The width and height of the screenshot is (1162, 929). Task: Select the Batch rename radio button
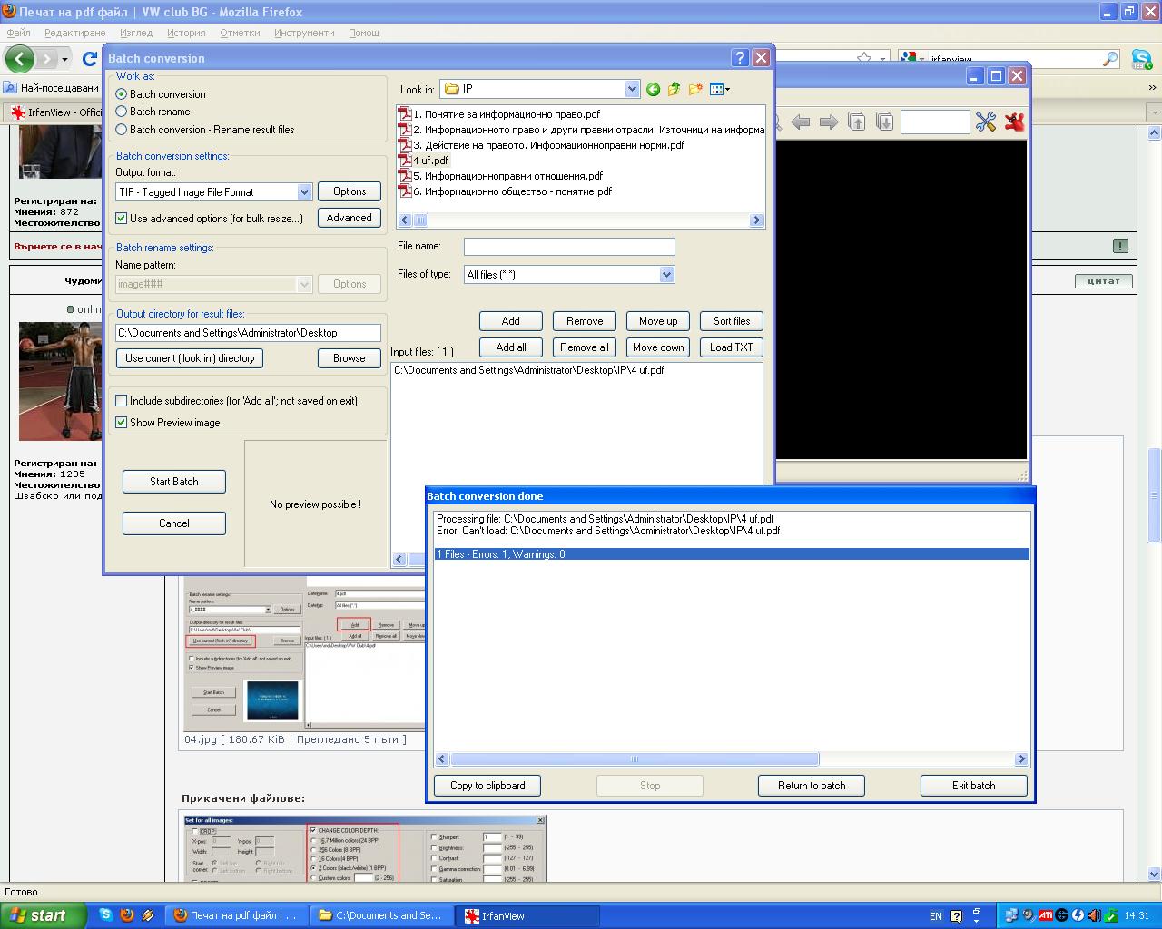click(x=122, y=112)
